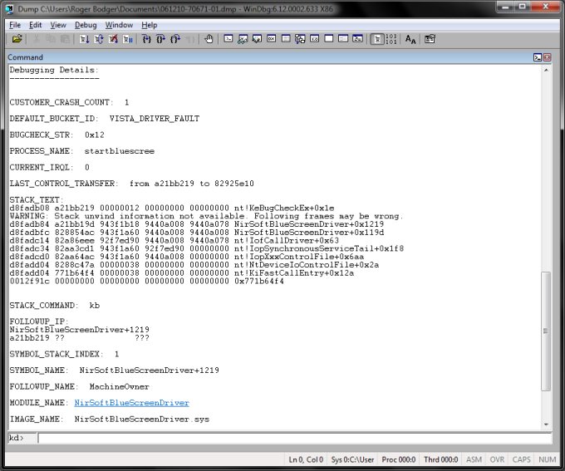Click the 'nt!IofCallDriver+0x63' stack frame text
565x471 pixels.
(287, 240)
